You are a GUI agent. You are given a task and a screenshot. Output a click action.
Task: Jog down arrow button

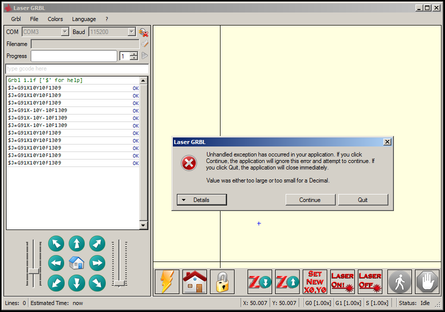point(77,283)
